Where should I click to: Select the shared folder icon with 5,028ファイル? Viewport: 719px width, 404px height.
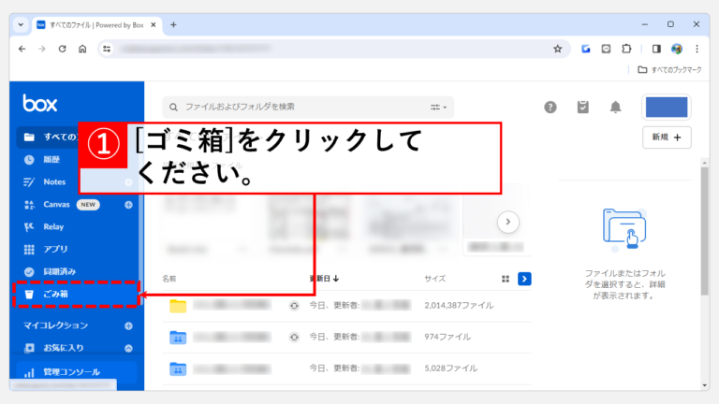pyautogui.click(x=178, y=368)
